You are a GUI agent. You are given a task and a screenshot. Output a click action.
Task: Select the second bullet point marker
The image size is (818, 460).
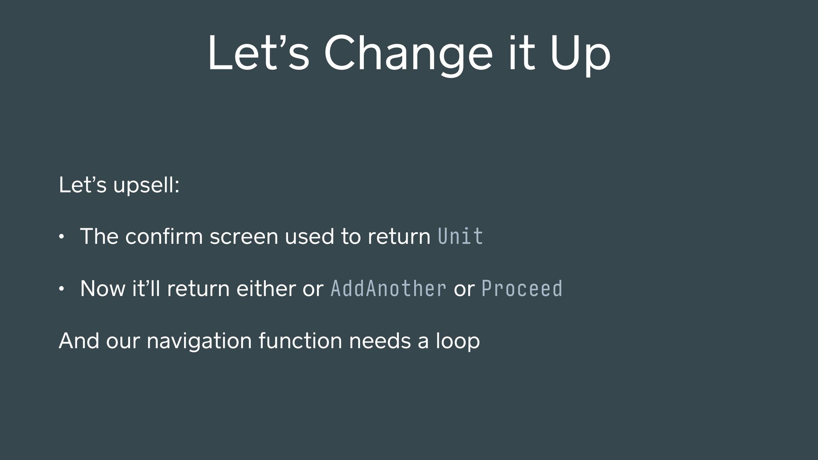tap(61, 289)
